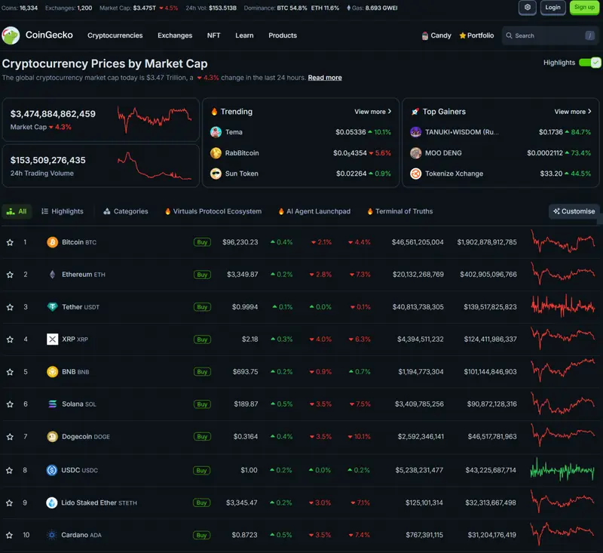This screenshot has height=553, width=603.
Task: Click Buy button for Solana
Action: 202,404
